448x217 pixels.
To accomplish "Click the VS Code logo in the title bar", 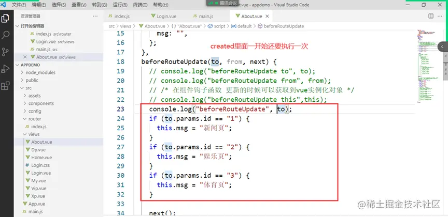I will [x=4, y=5].
